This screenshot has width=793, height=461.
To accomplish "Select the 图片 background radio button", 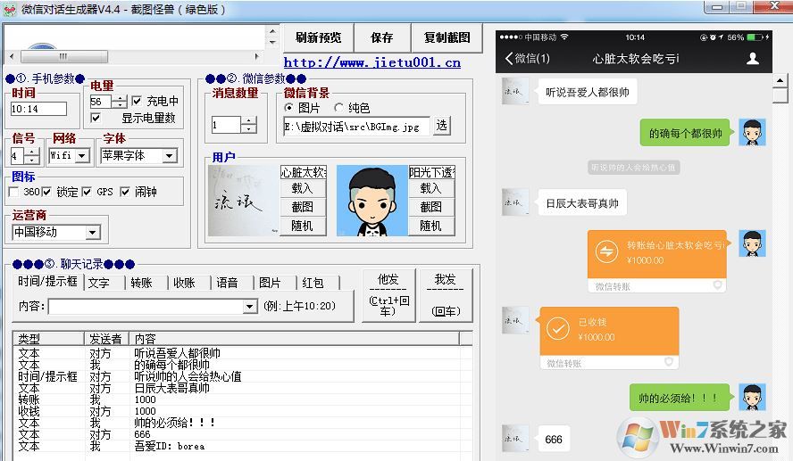I will (288, 108).
